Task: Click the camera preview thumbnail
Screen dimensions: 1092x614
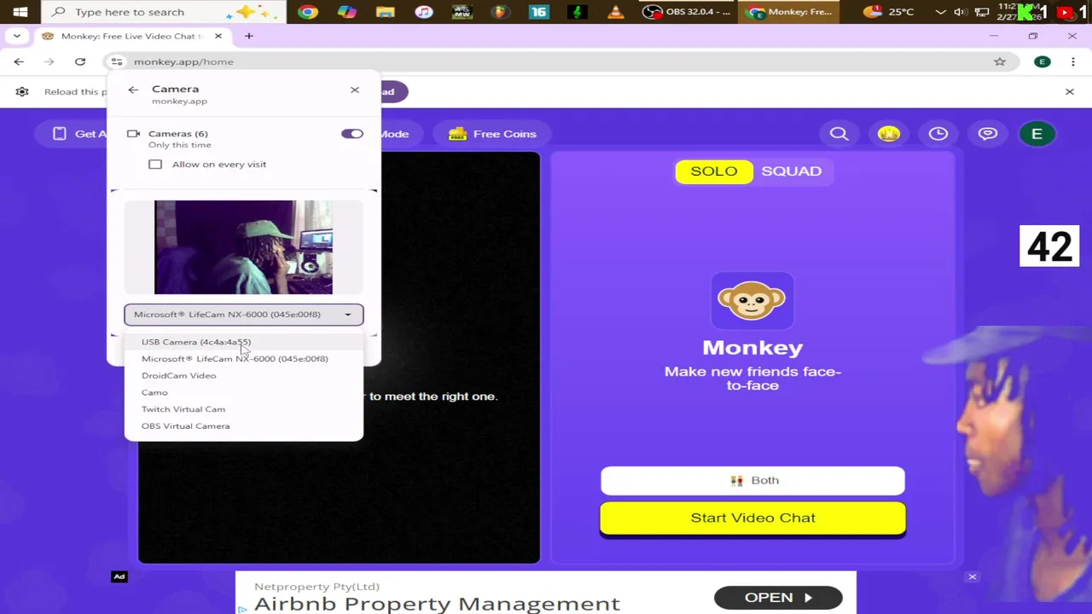Action: click(x=243, y=247)
